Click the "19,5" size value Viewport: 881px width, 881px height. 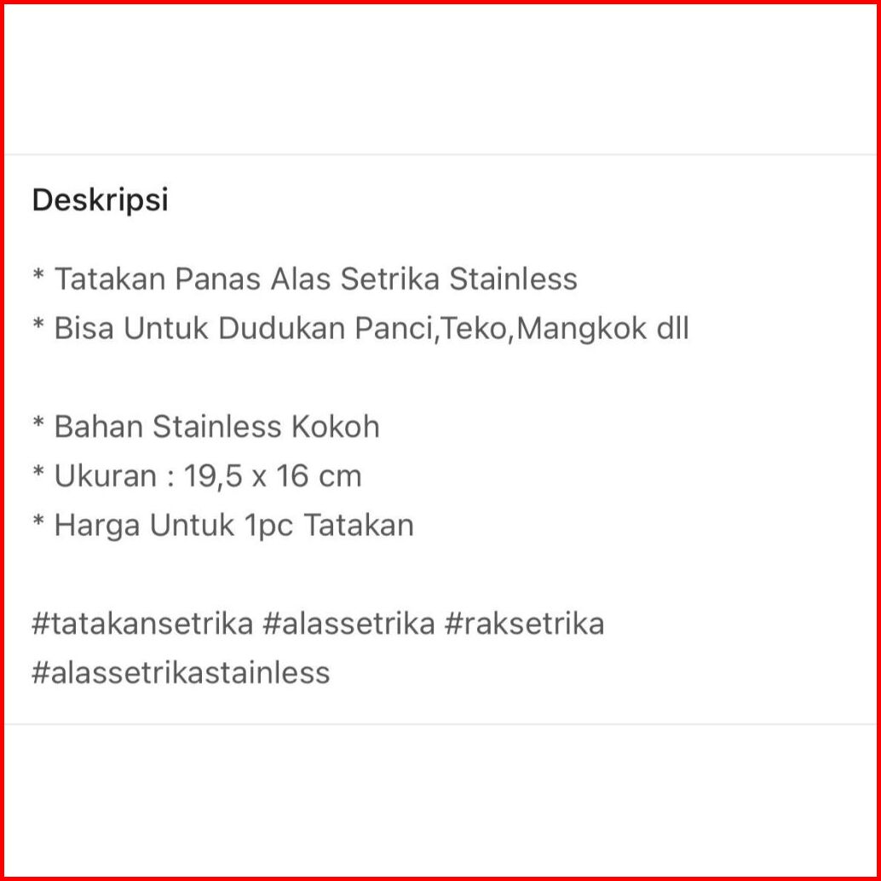(x=213, y=475)
